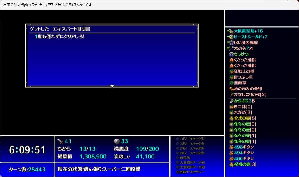Select the ビーストシールド+7 item name

(x=251, y=37)
